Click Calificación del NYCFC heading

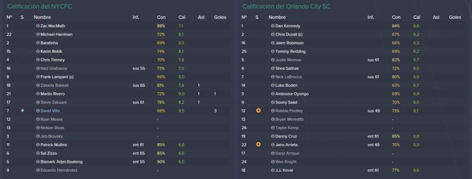(x=40, y=6)
